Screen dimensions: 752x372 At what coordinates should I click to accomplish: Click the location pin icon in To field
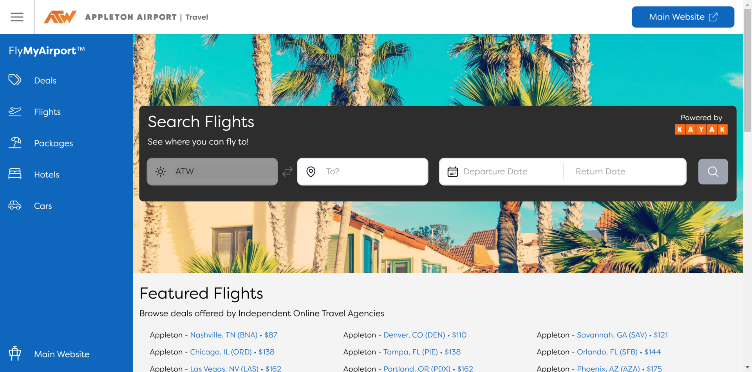[311, 172]
